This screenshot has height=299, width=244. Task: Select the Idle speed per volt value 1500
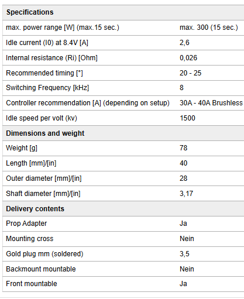[187, 118]
